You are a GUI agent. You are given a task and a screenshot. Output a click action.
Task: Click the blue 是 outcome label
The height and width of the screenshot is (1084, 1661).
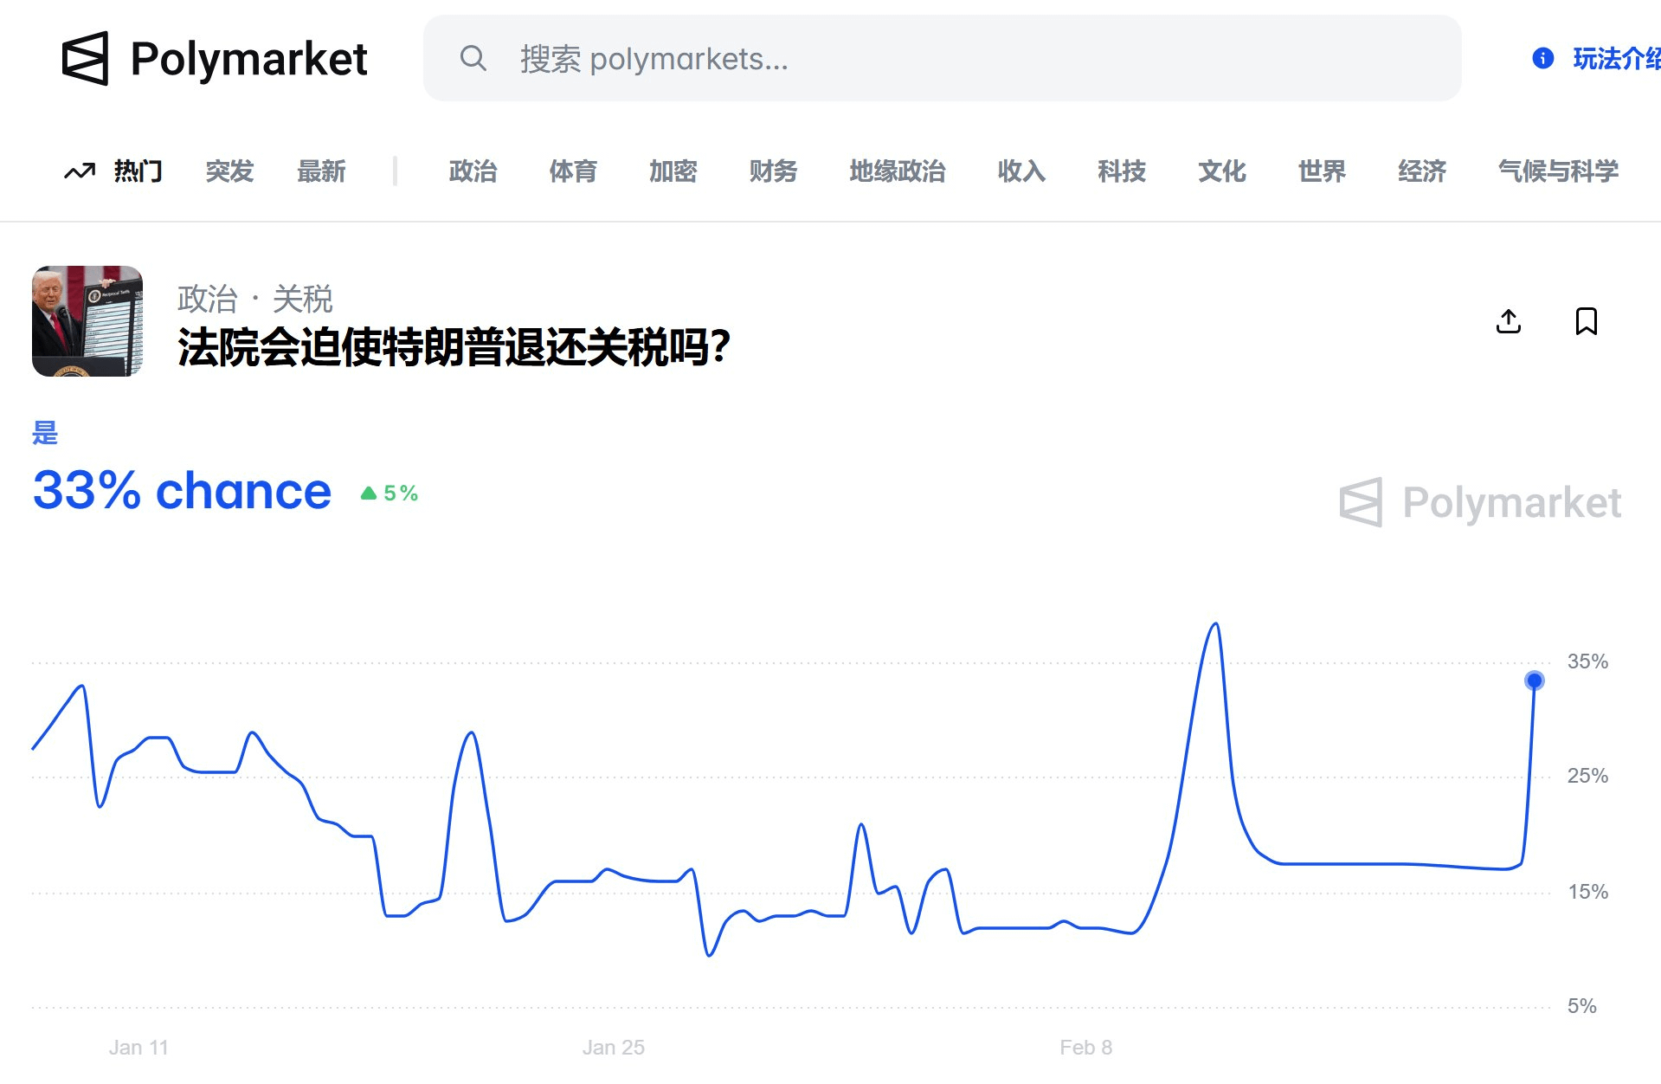point(45,432)
